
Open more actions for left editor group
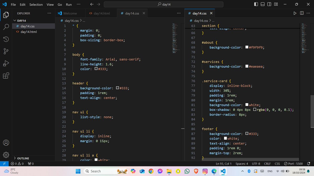179,13
